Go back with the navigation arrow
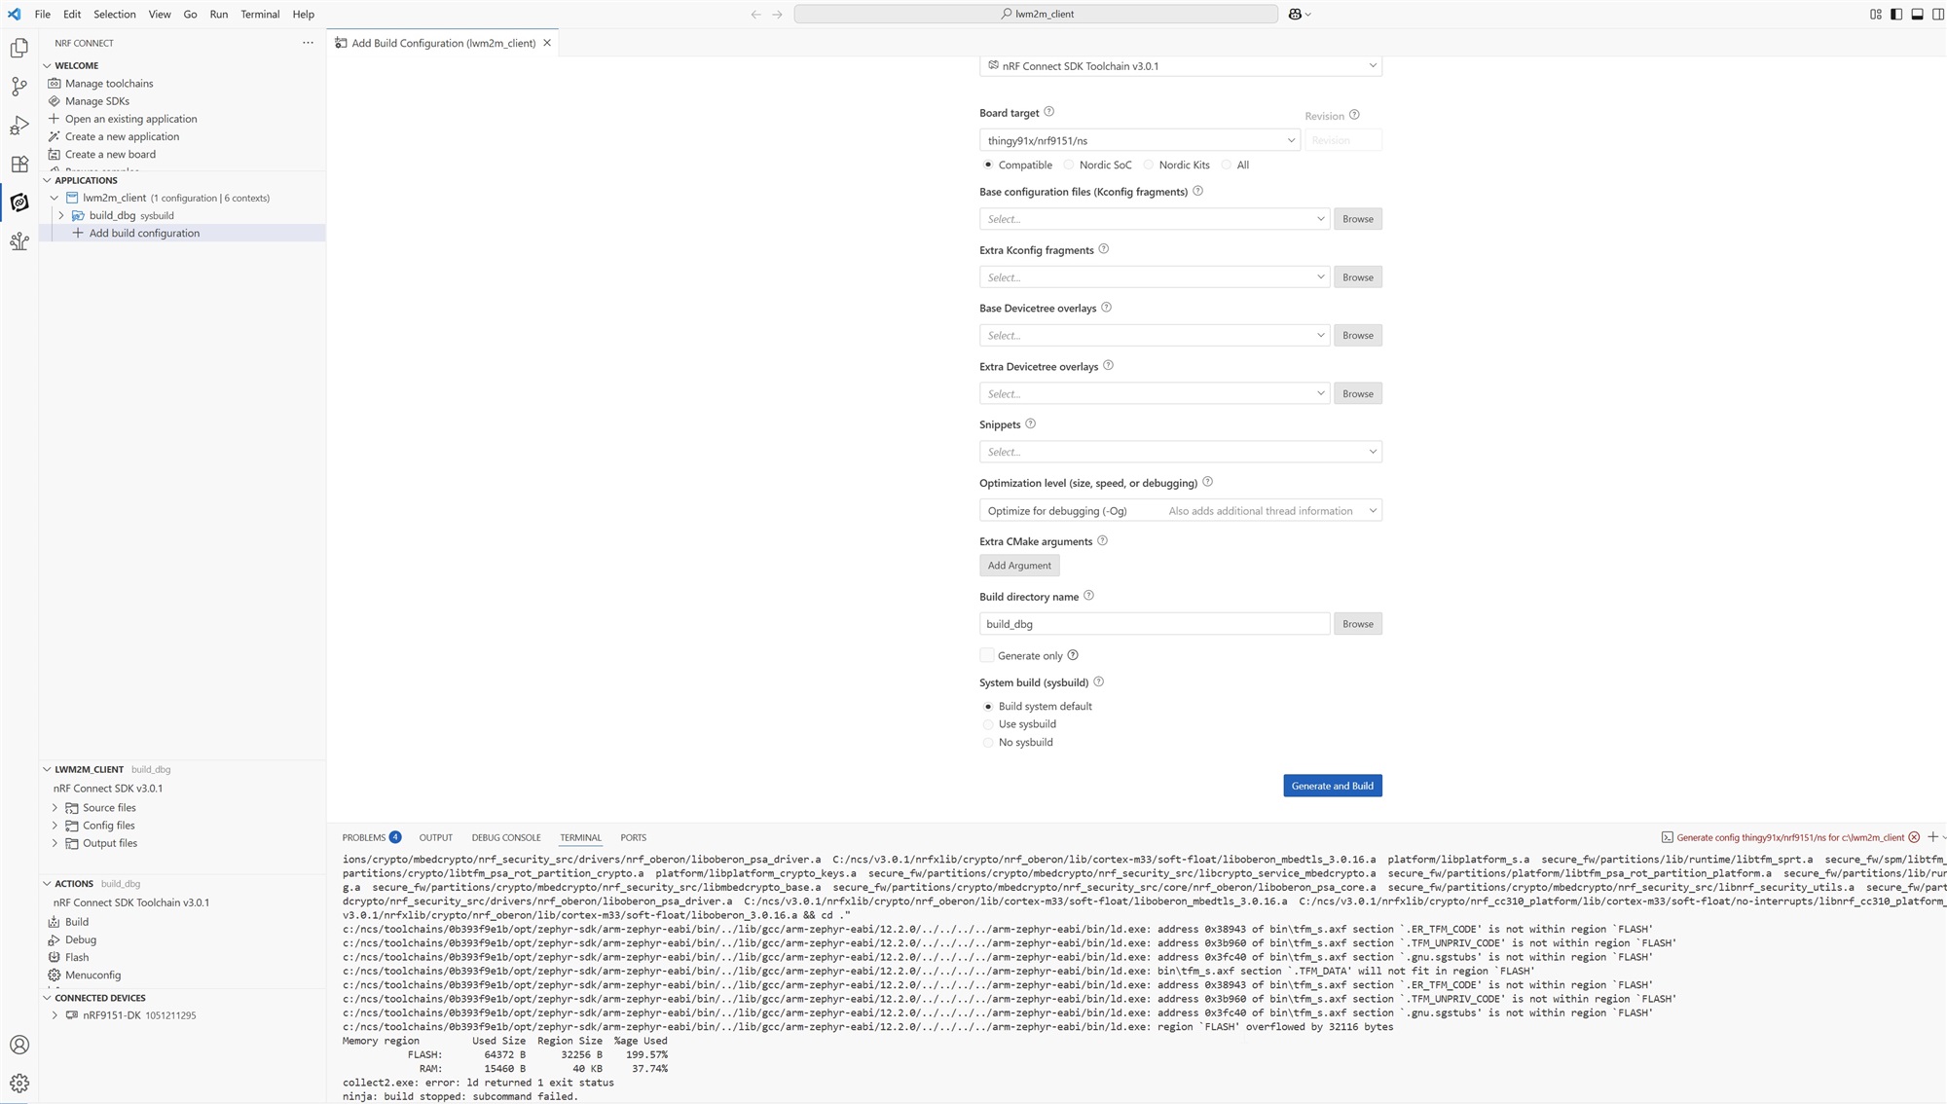 (x=755, y=15)
